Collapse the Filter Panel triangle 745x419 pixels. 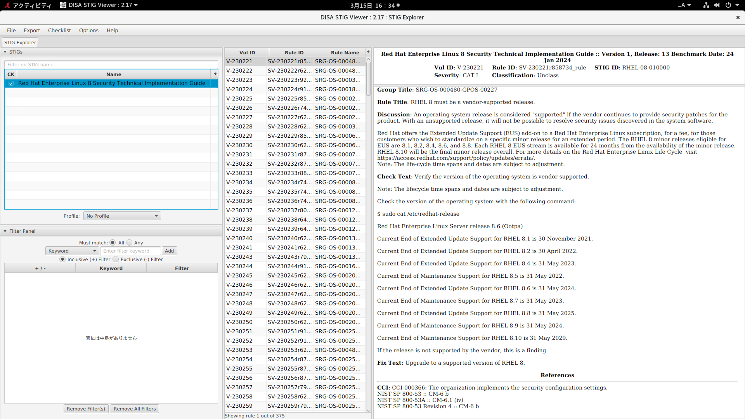click(x=5, y=231)
